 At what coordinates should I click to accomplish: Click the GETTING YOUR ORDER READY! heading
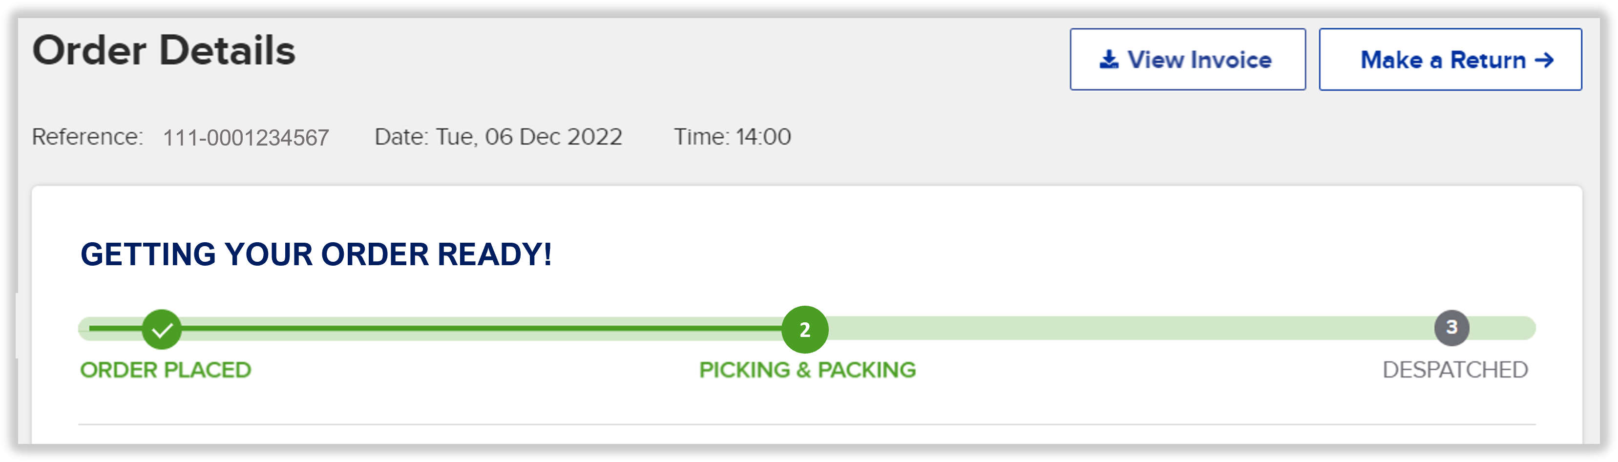pos(316,254)
